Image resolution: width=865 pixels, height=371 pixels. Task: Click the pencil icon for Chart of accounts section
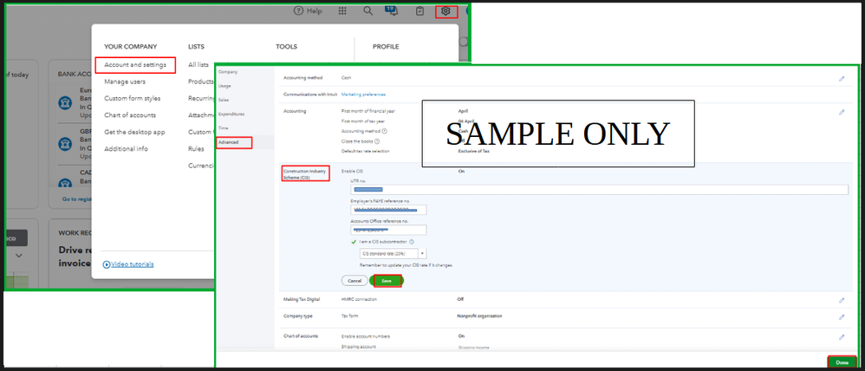click(842, 337)
